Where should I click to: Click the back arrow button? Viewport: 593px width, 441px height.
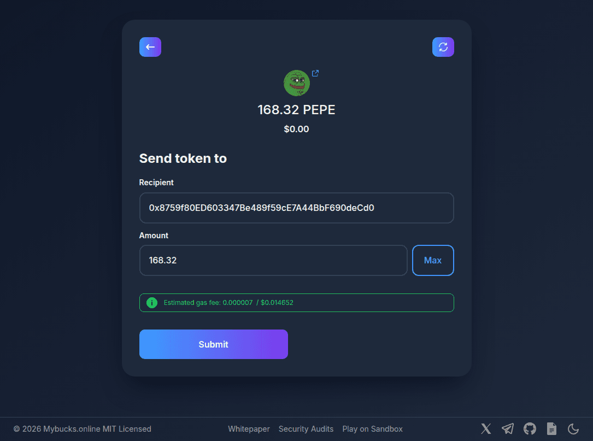pos(150,47)
